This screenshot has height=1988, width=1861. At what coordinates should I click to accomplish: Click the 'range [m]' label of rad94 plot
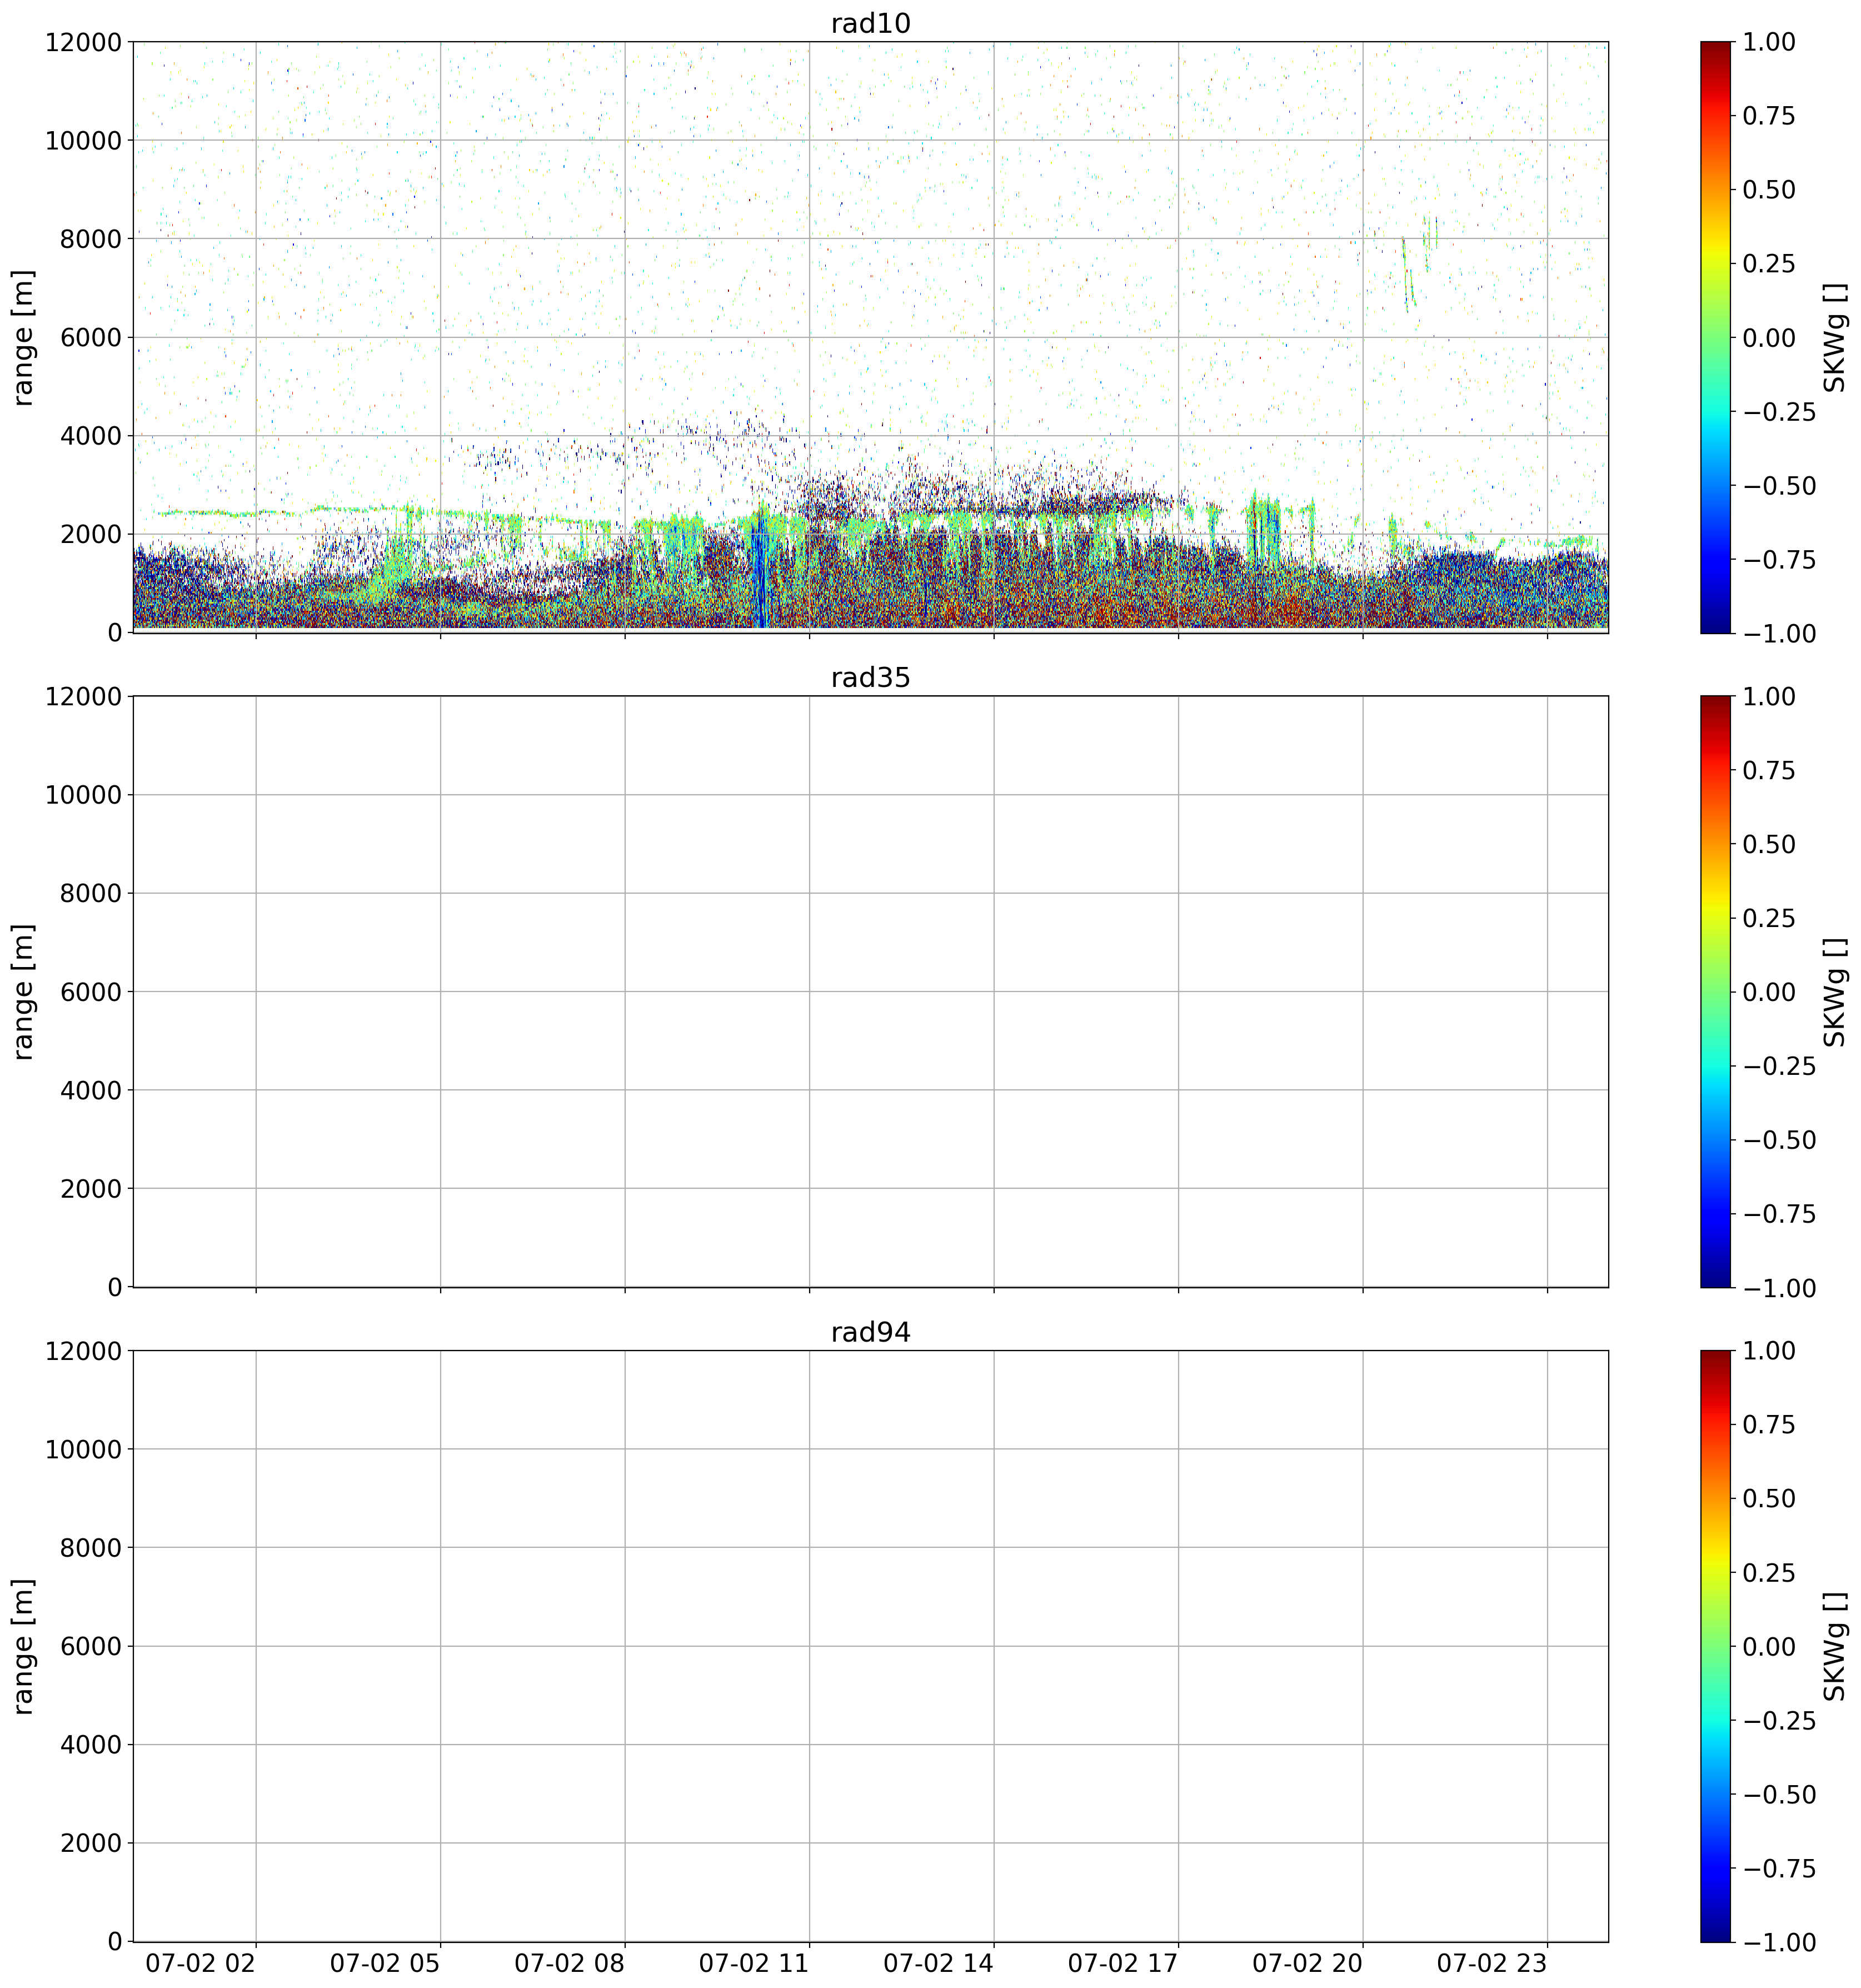(x=23, y=1646)
